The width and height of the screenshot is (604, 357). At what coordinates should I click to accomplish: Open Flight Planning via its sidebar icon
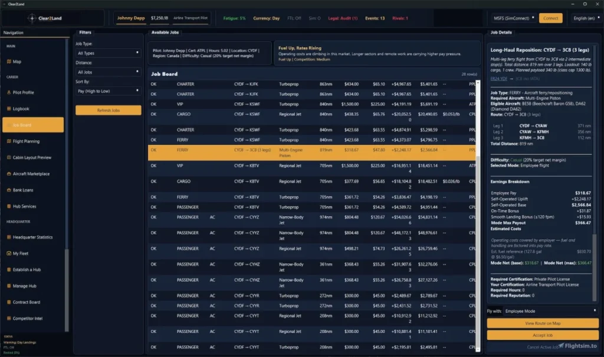click(x=9, y=141)
